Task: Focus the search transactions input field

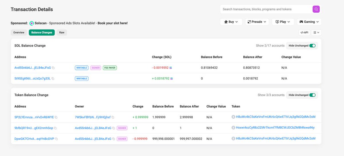Action: [267, 9]
